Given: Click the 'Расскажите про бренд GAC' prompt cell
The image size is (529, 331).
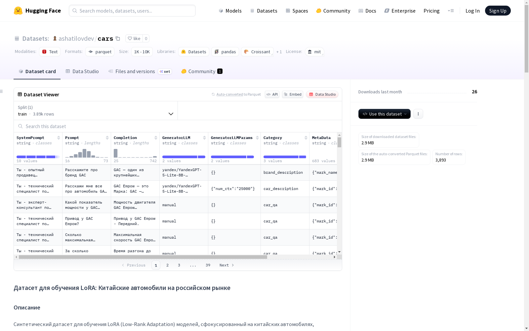Looking at the screenshot, I should 87,172.
